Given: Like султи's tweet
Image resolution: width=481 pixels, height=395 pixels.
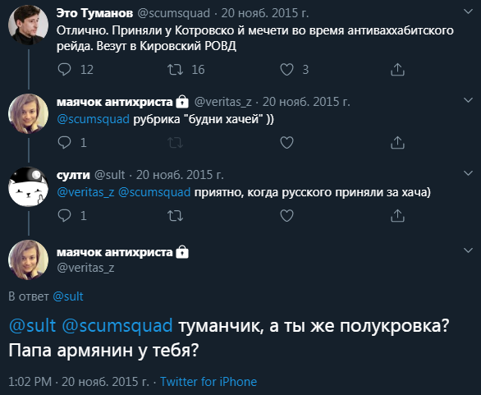Looking at the screenshot, I should tap(286, 215).
